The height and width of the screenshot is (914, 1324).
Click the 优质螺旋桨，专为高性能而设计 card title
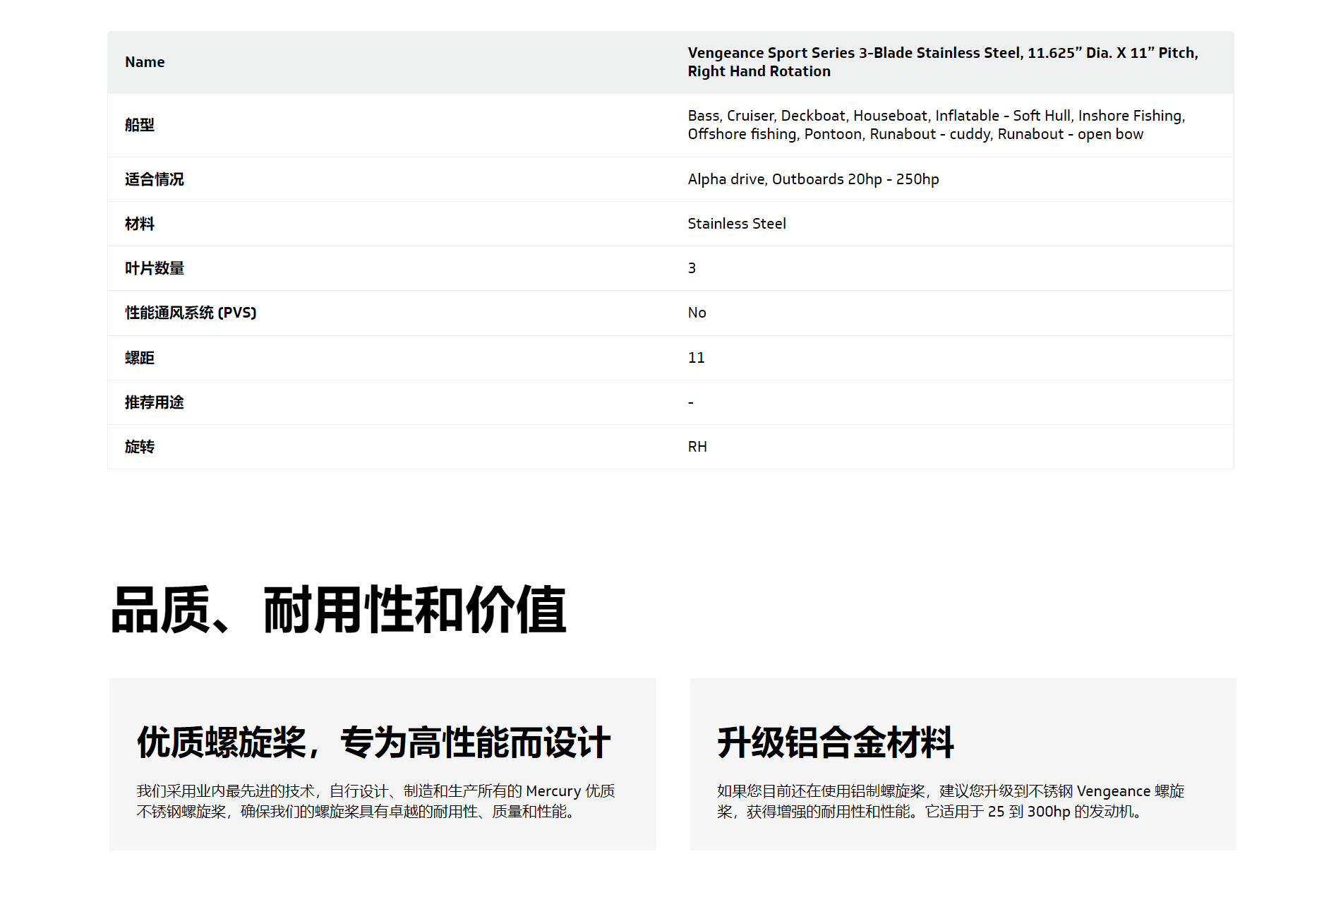pyautogui.click(x=374, y=742)
